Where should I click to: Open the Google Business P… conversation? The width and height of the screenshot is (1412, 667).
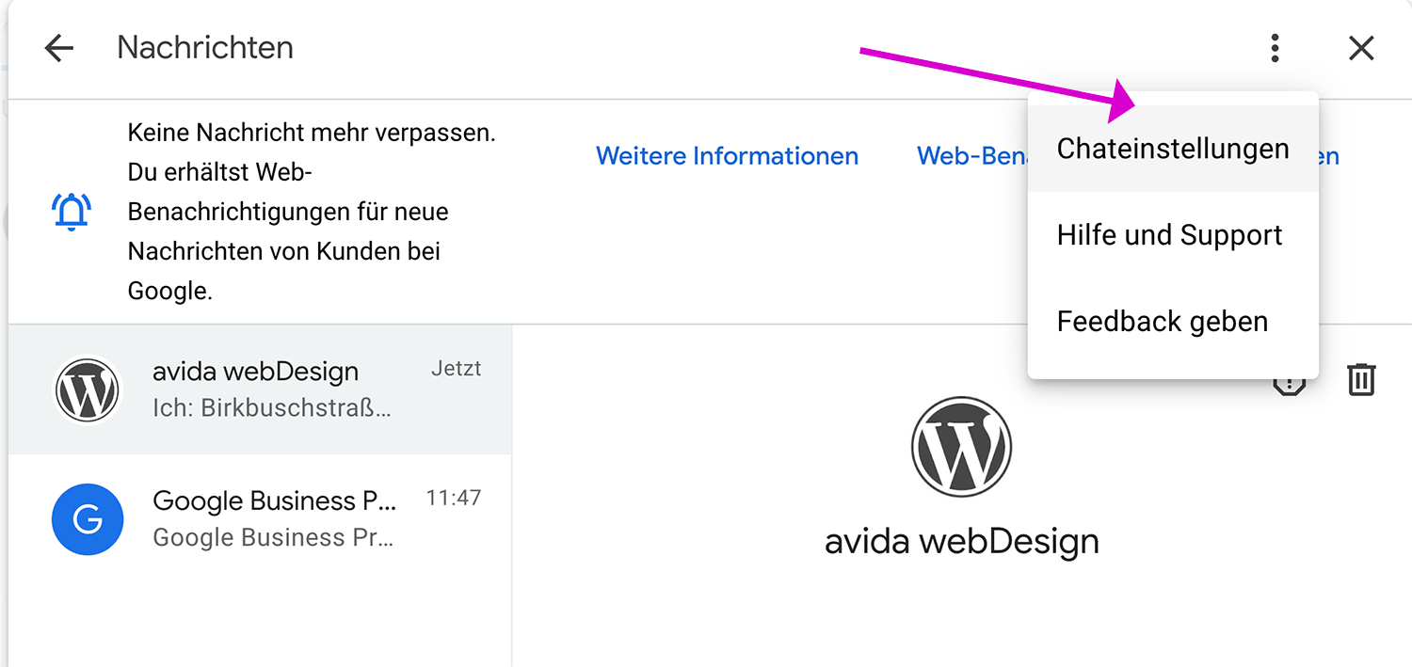click(x=261, y=519)
